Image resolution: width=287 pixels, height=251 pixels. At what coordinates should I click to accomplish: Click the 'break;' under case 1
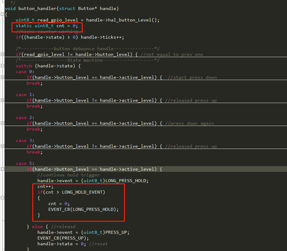[35, 106]
